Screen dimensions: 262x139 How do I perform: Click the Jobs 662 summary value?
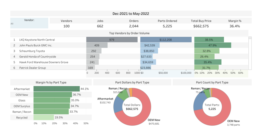pyautogui.click(x=100, y=26)
